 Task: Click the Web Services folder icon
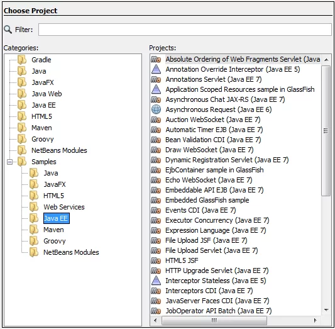click(x=34, y=207)
